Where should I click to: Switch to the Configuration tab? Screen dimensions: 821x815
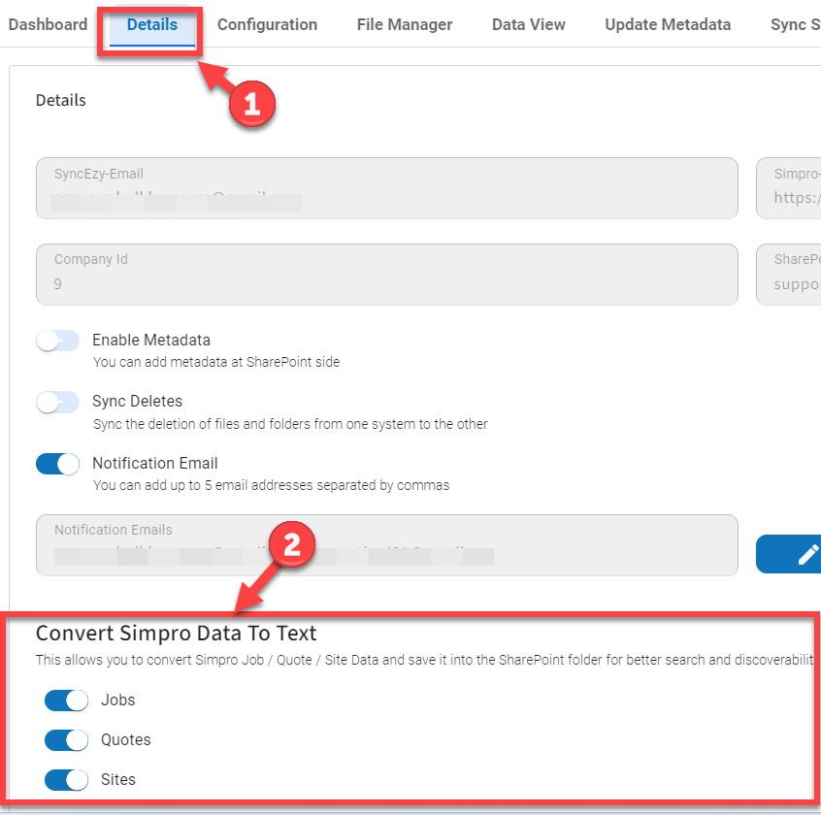(267, 24)
